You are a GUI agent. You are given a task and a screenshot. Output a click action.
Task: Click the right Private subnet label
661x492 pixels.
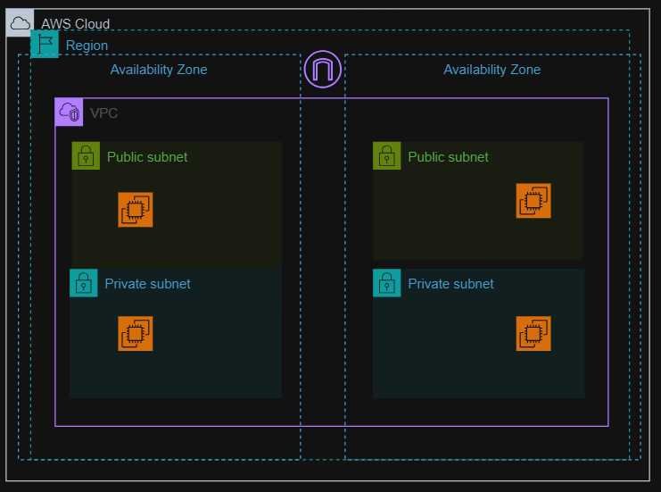point(450,284)
